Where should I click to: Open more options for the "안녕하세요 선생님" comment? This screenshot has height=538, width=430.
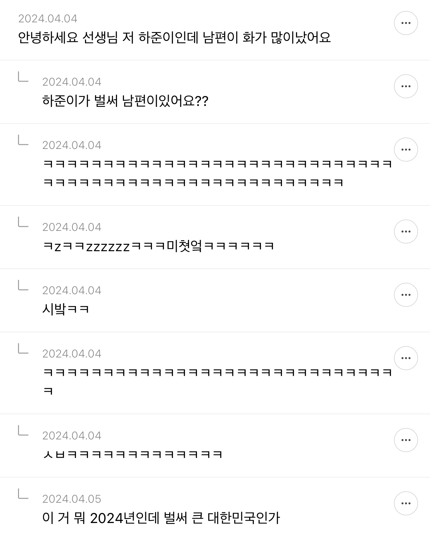[x=406, y=23]
